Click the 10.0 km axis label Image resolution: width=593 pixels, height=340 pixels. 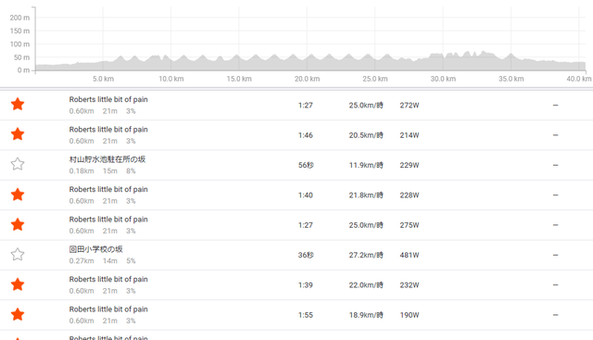(170, 79)
